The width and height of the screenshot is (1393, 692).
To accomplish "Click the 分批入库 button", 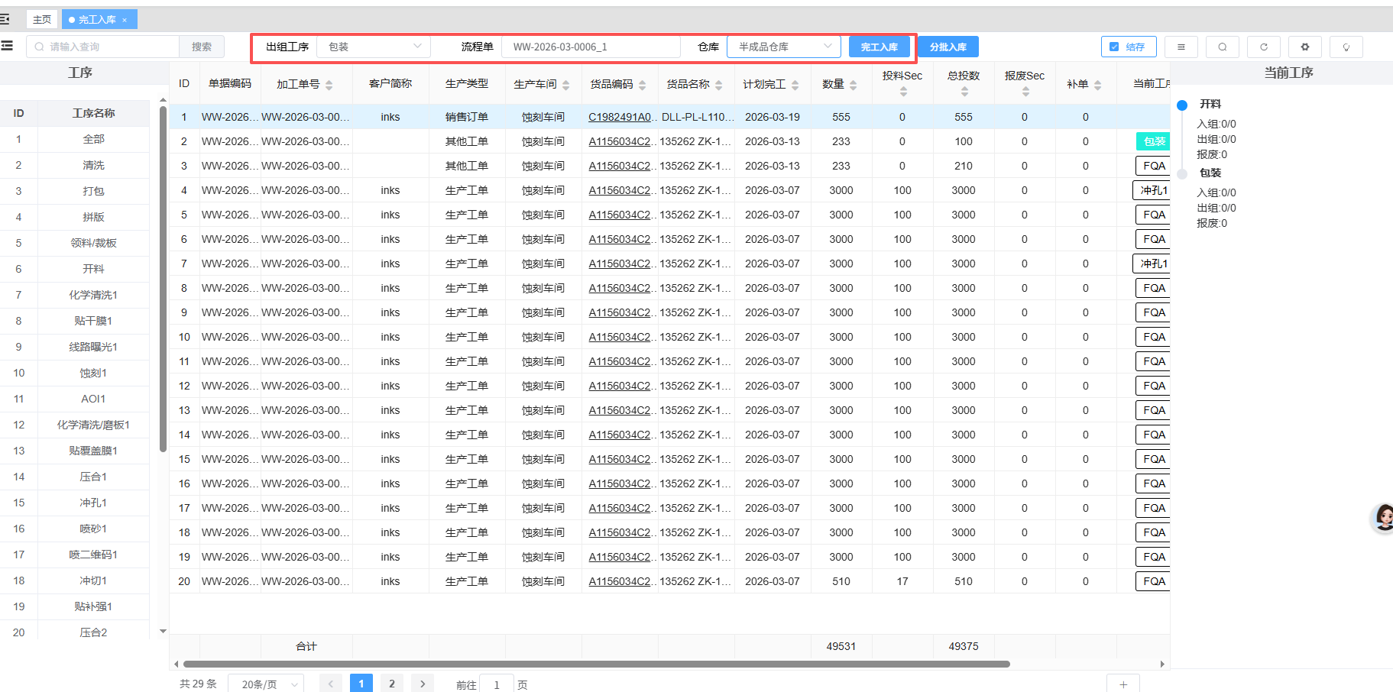I will pyautogui.click(x=948, y=47).
